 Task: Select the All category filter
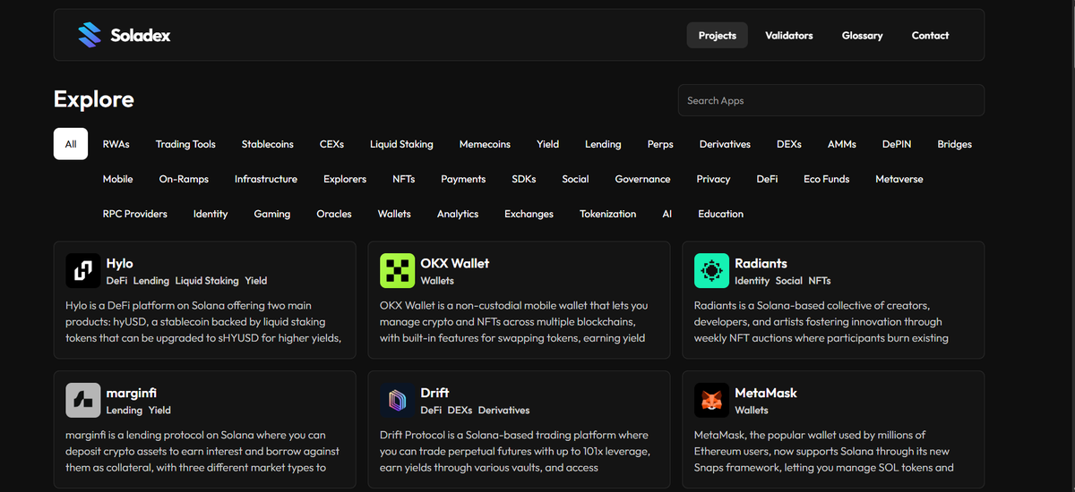[x=71, y=144]
